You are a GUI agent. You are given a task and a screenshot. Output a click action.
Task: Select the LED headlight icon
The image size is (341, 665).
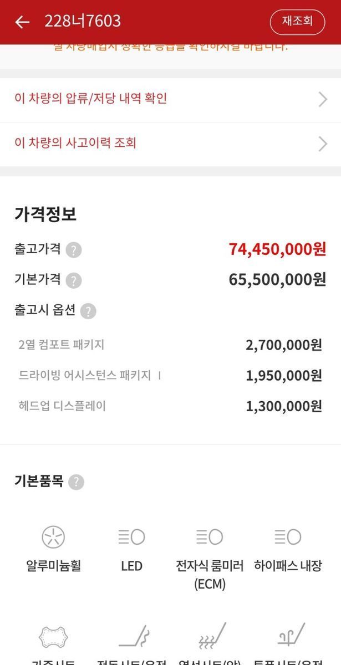click(x=131, y=536)
